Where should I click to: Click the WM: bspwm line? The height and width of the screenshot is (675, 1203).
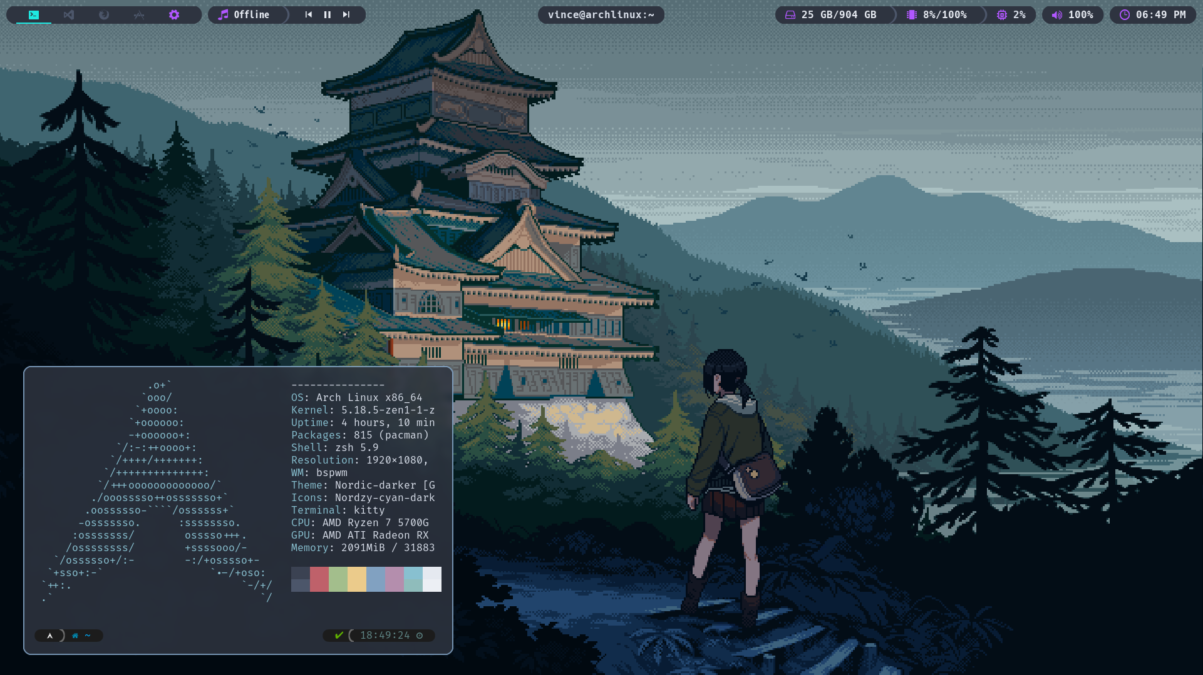319,473
